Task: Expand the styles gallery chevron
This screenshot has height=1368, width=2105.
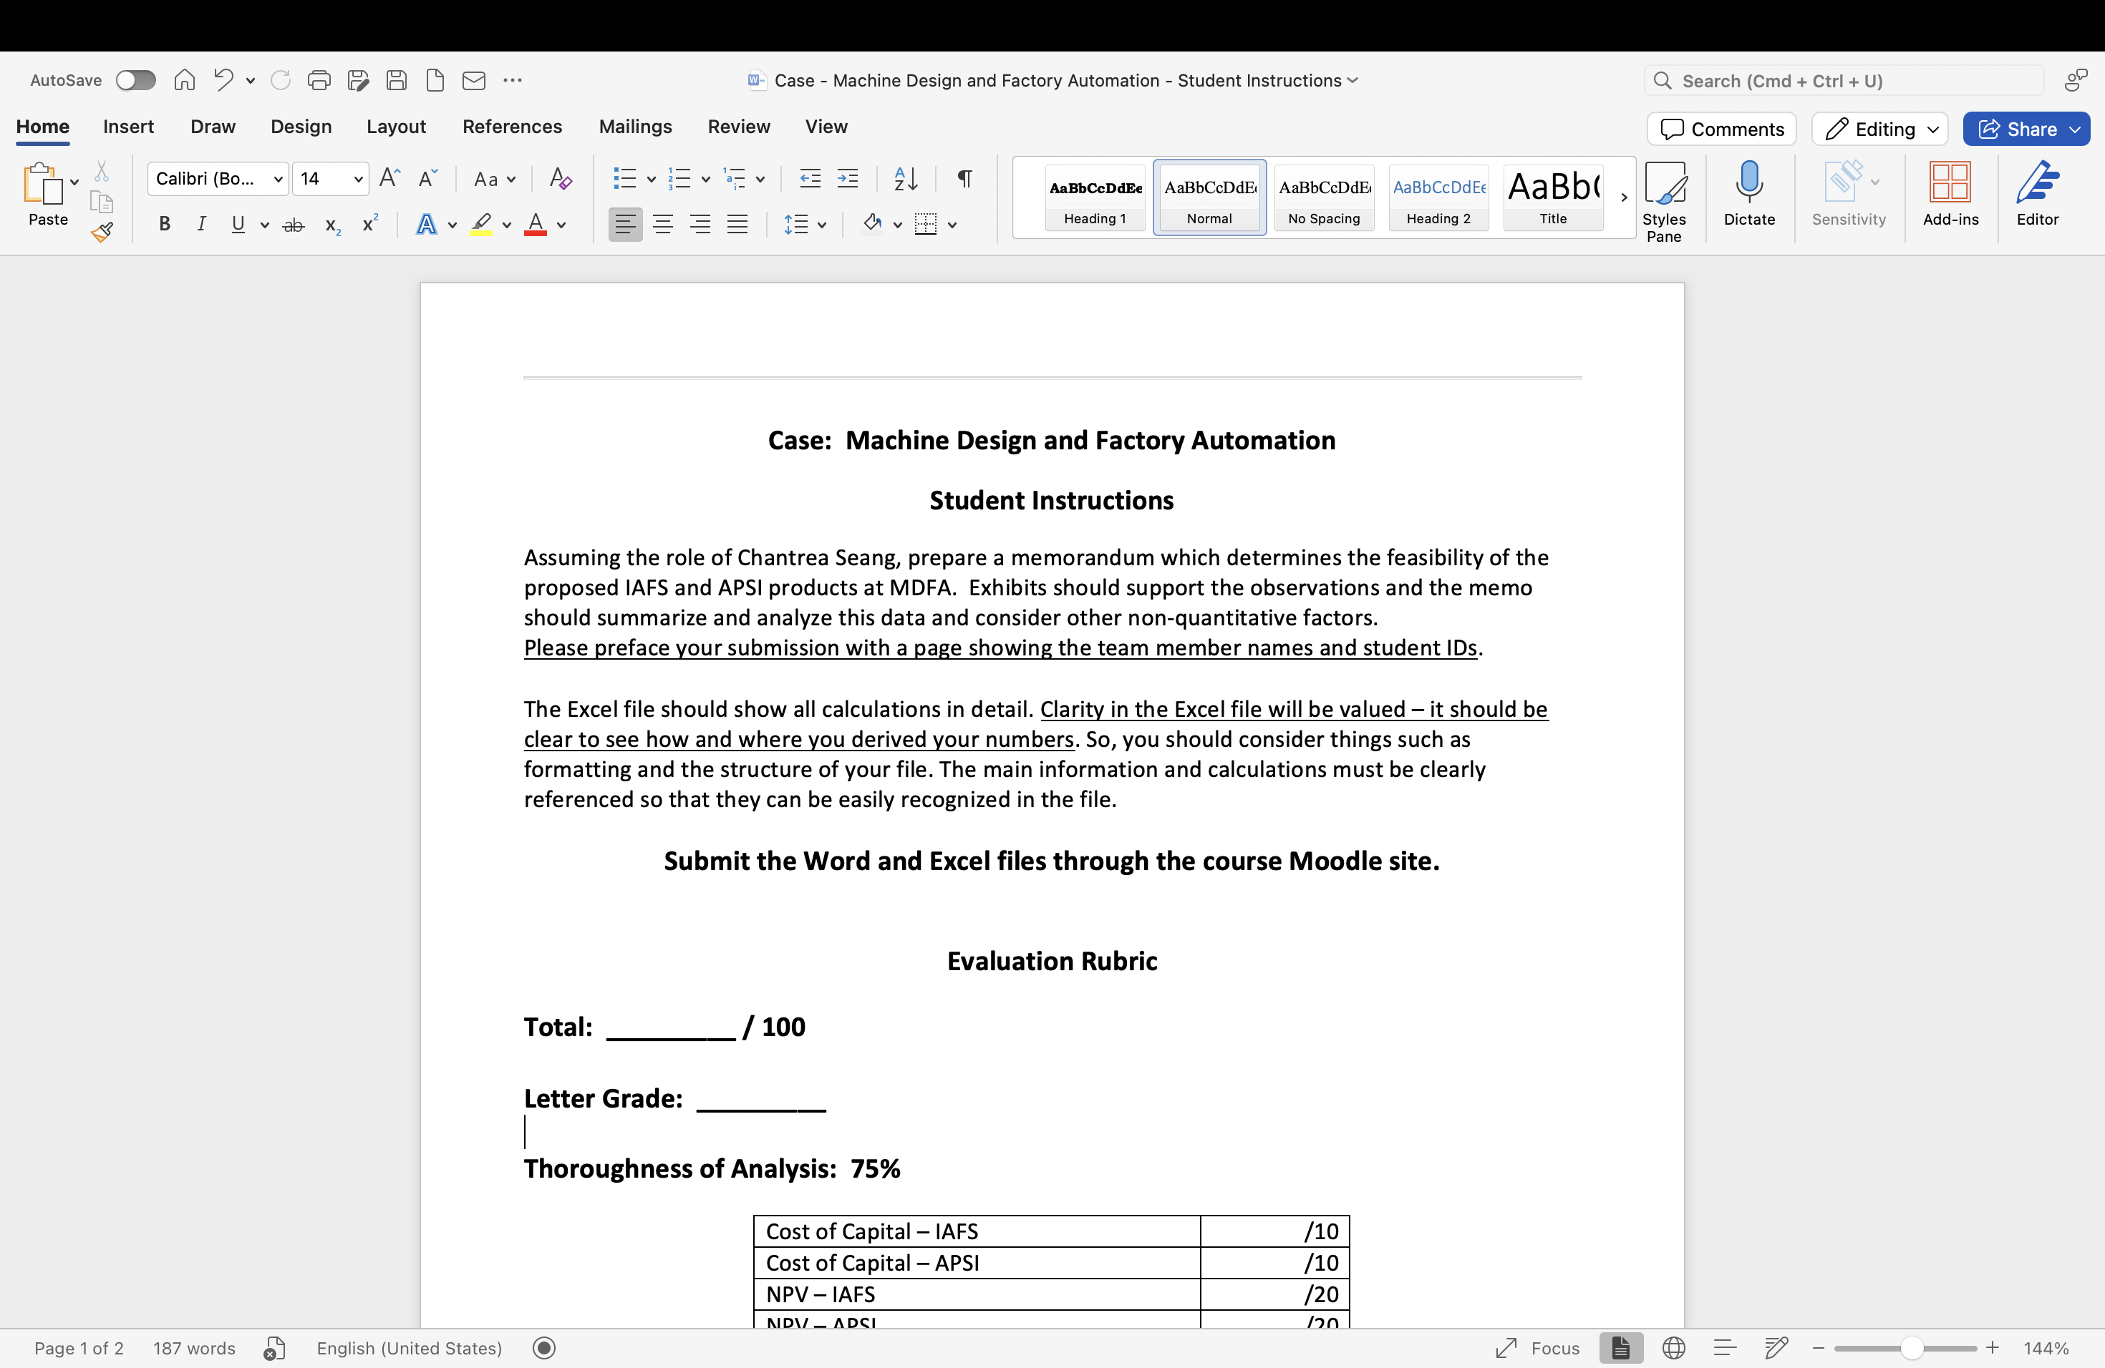Action: click(x=1624, y=197)
